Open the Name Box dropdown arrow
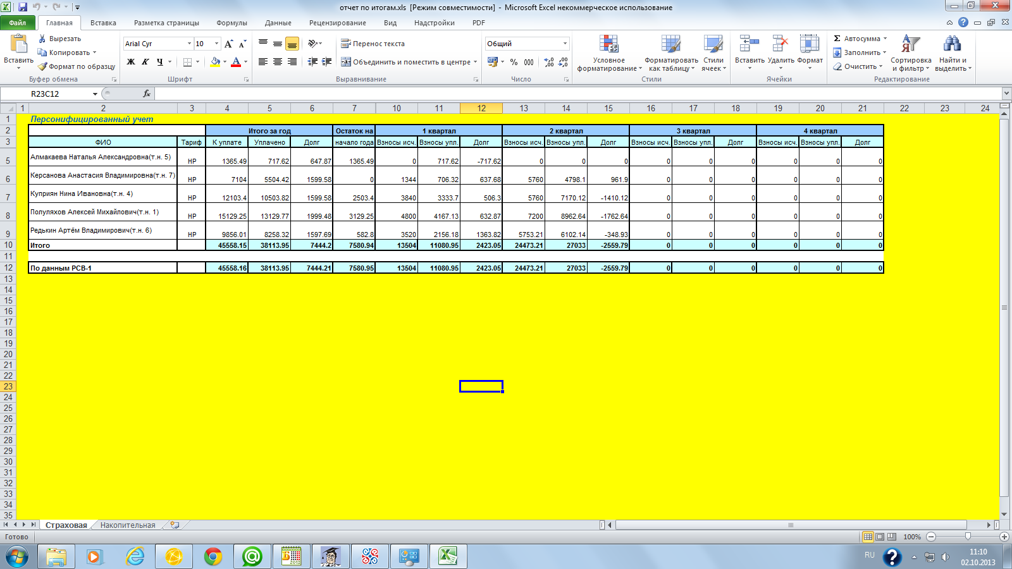 [95, 94]
